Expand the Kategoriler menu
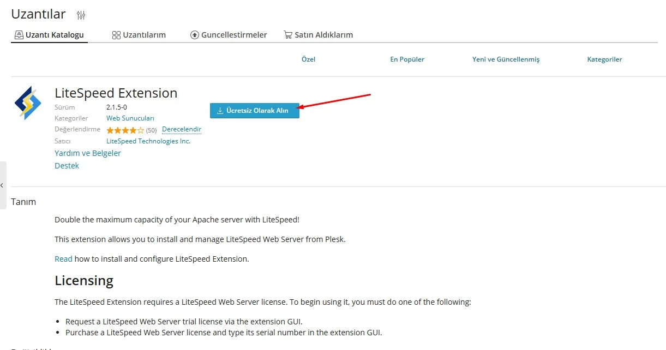666x350 pixels. click(604, 59)
